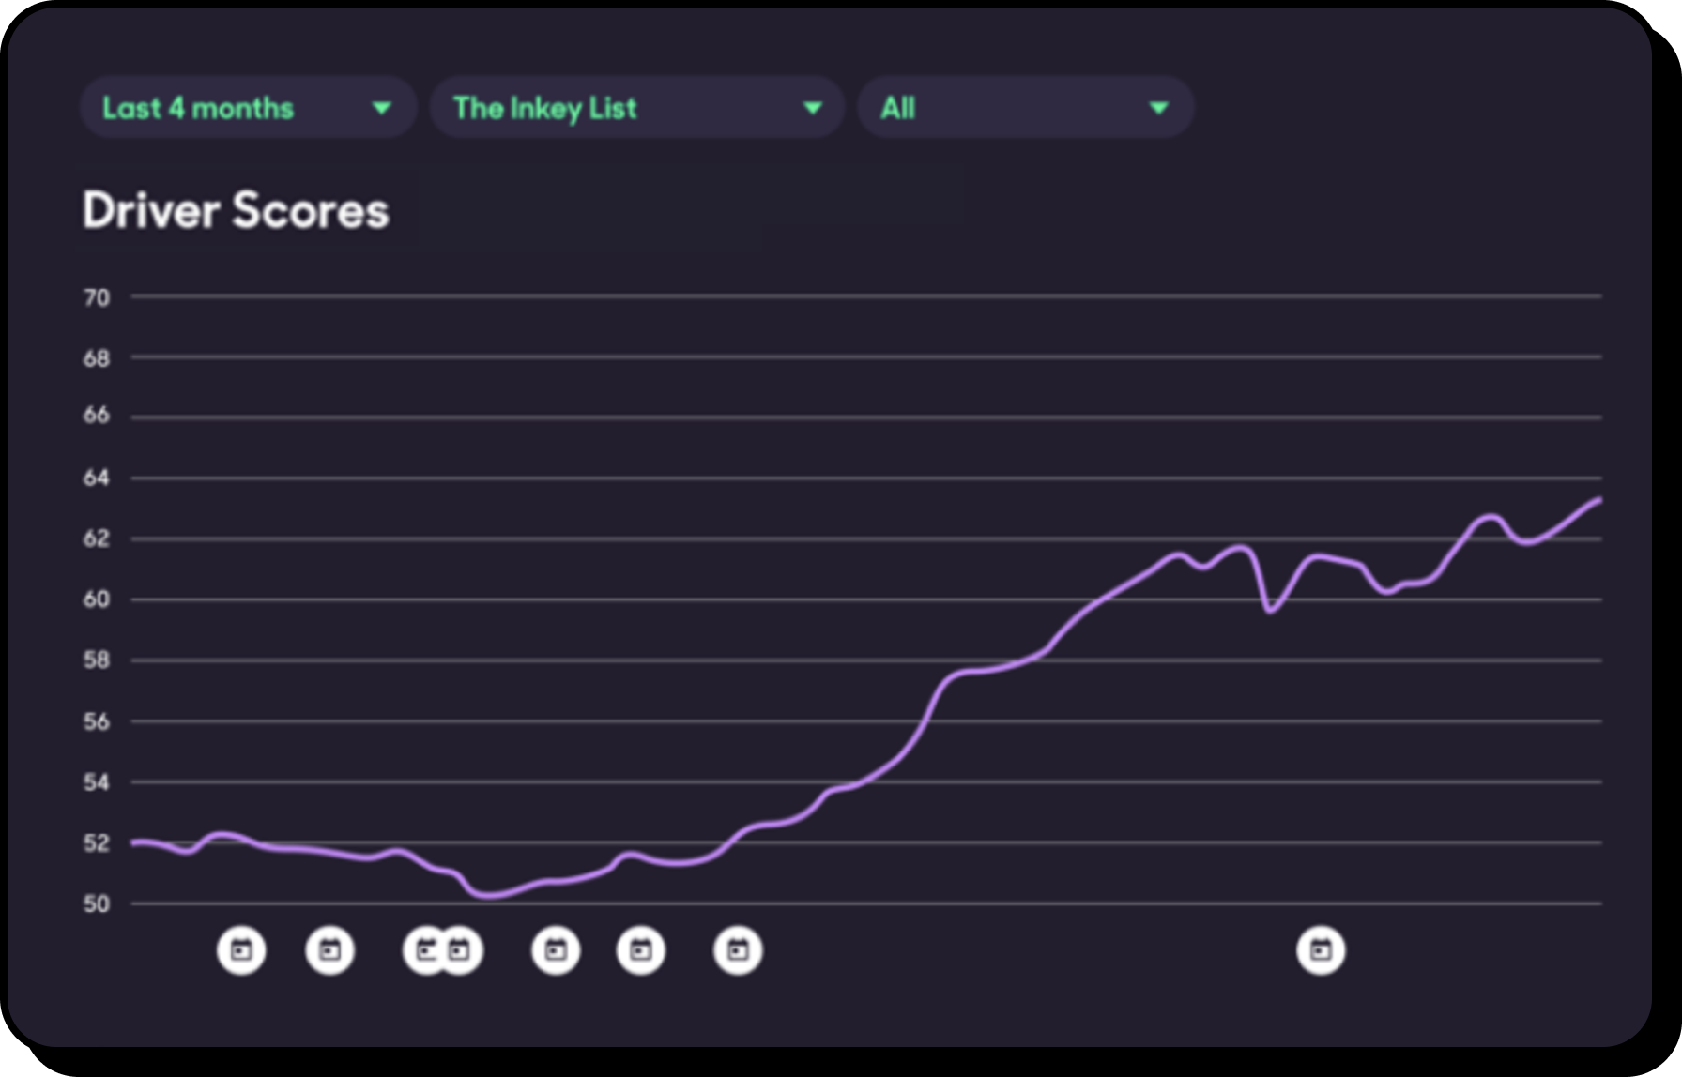Click the right end of the purple score line
The height and width of the screenshot is (1077, 1682).
coord(1598,501)
